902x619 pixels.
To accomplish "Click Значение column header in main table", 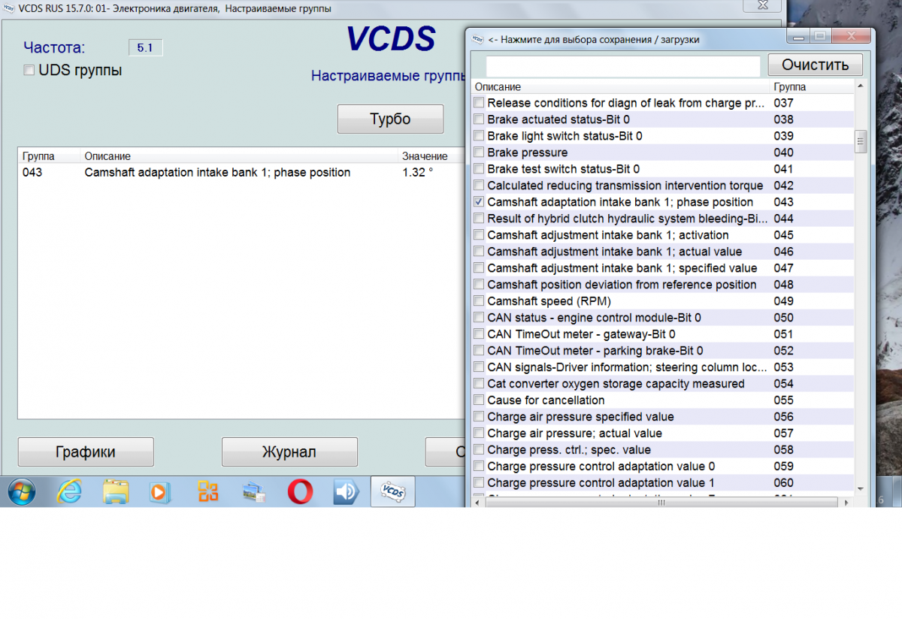I will [x=425, y=156].
